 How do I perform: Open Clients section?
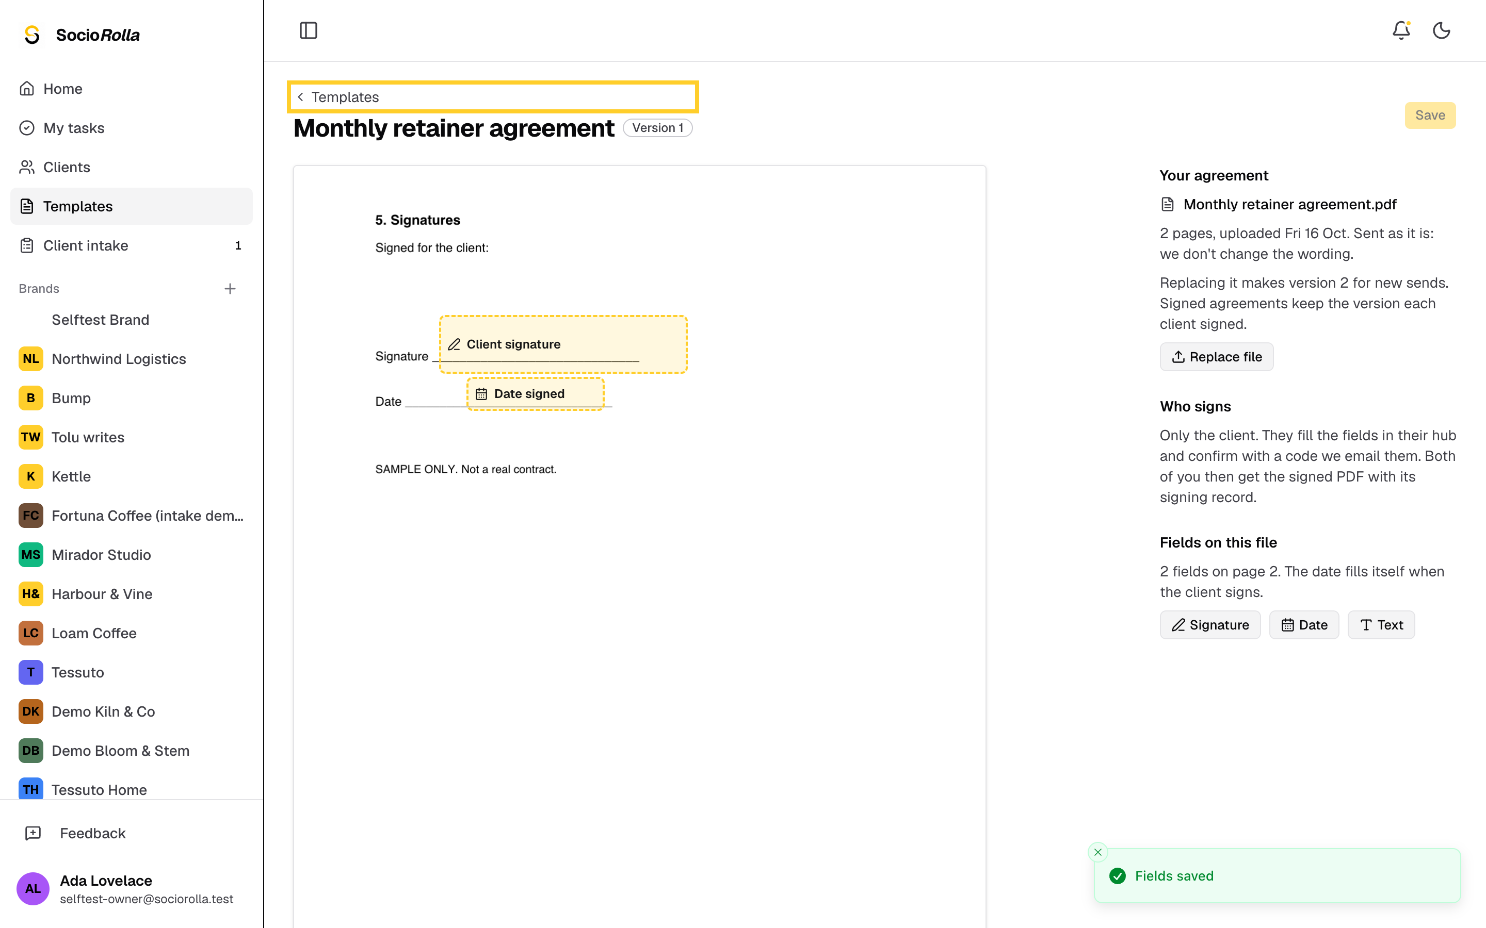[x=132, y=167]
